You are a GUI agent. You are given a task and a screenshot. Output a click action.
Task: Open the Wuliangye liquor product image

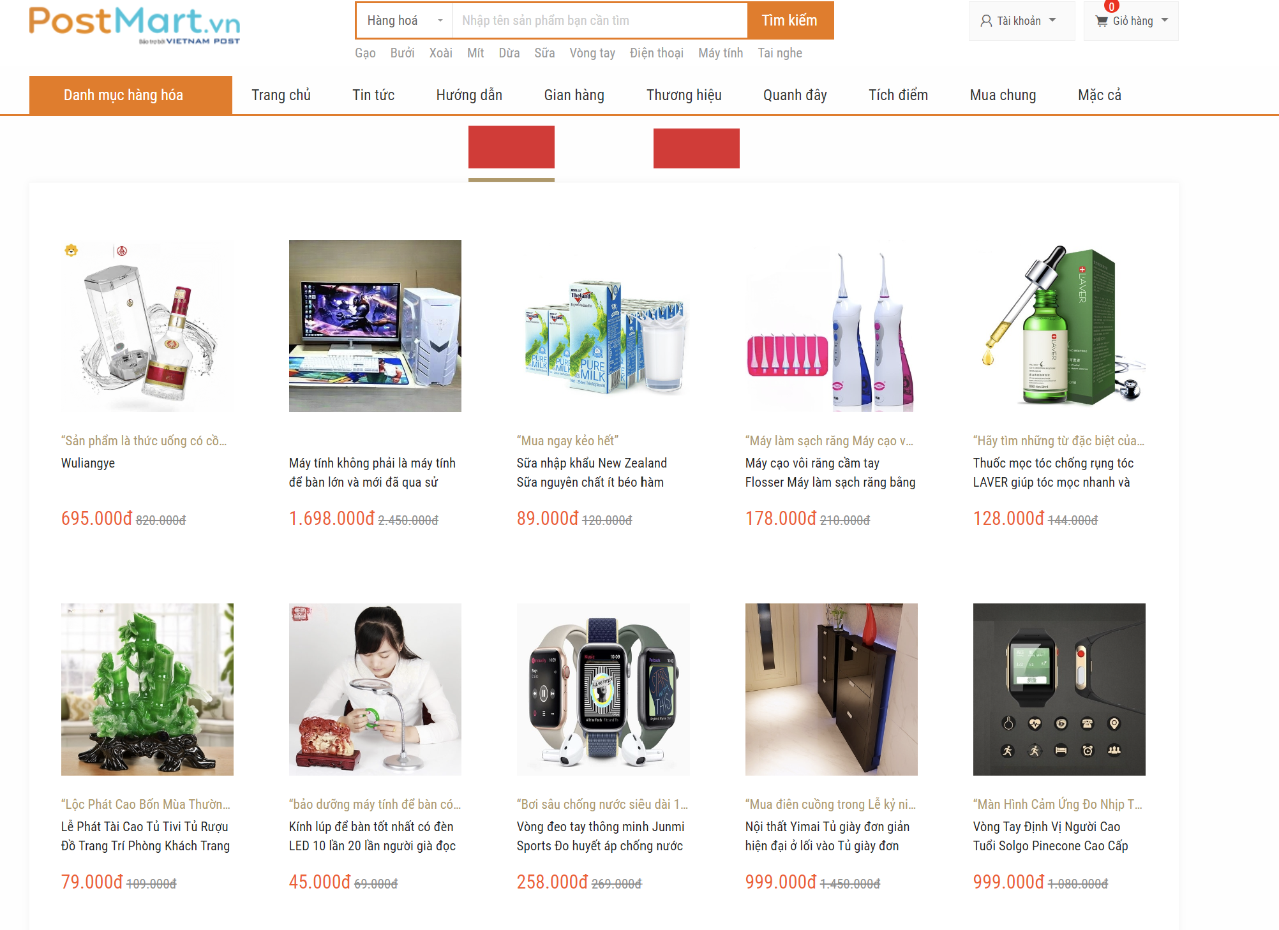[x=147, y=326]
